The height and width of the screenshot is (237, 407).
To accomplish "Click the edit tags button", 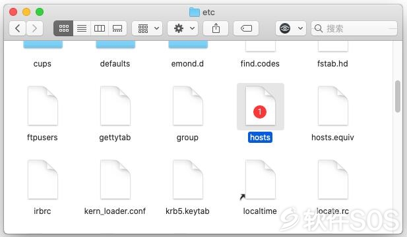I will coord(246,28).
